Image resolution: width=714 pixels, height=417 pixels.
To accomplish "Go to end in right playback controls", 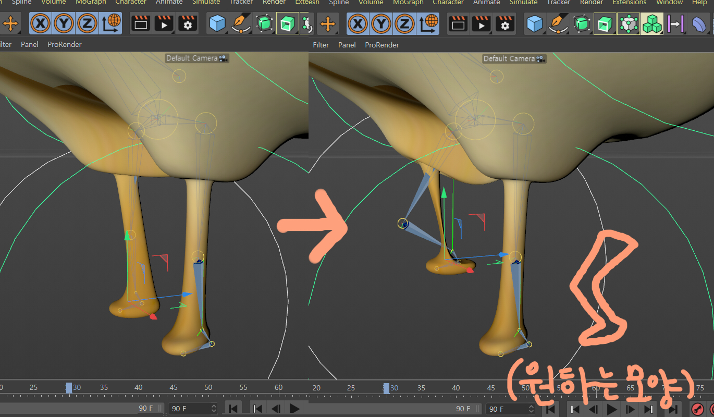I will [673, 409].
